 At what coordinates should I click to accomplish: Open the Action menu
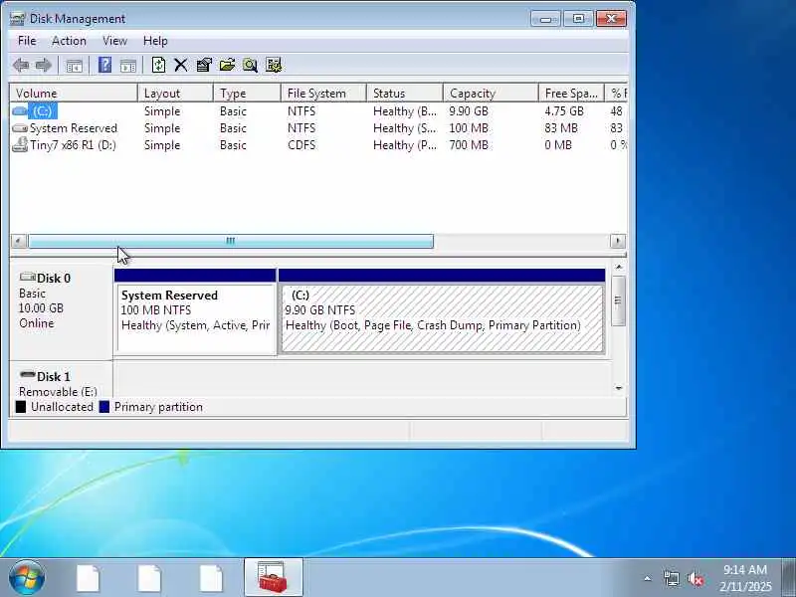(69, 41)
